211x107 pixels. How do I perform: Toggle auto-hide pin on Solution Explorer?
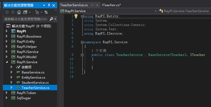click(x=49, y=5)
